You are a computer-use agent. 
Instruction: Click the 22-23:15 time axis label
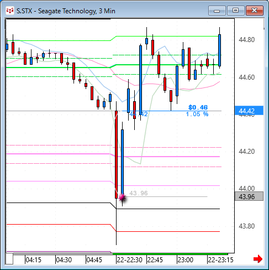(x=220, y=260)
